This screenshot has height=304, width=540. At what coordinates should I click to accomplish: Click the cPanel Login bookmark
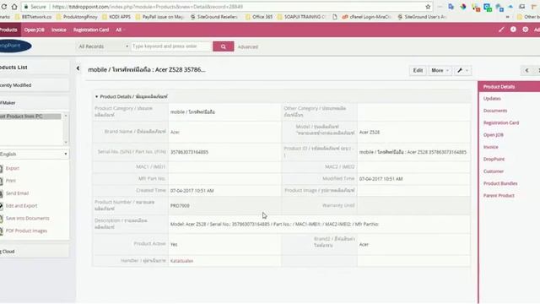point(366,17)
